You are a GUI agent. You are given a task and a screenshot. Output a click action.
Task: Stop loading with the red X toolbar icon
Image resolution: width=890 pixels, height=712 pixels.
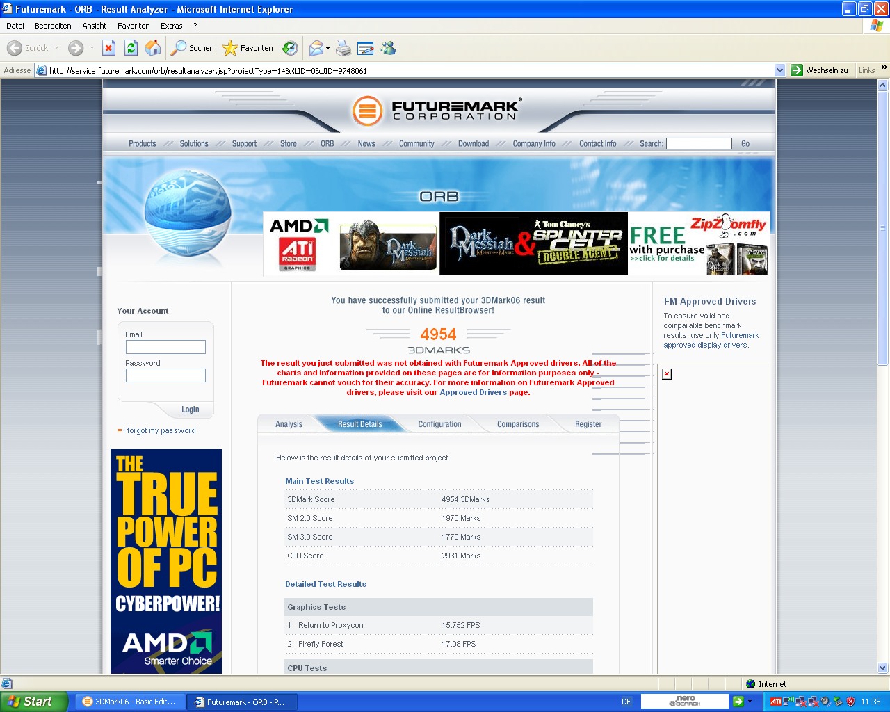(x=108, y=48)
